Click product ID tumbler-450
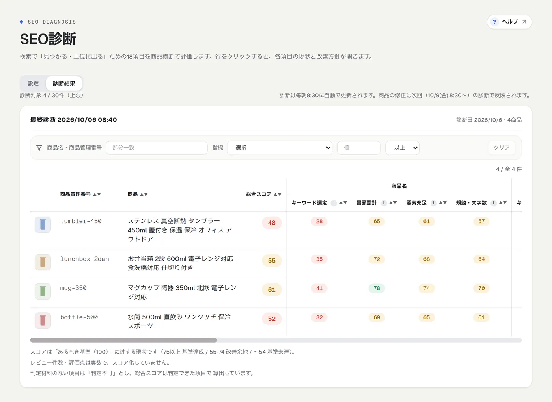The width and height of the screenshot is (552, 402). (x=81, y=221)
